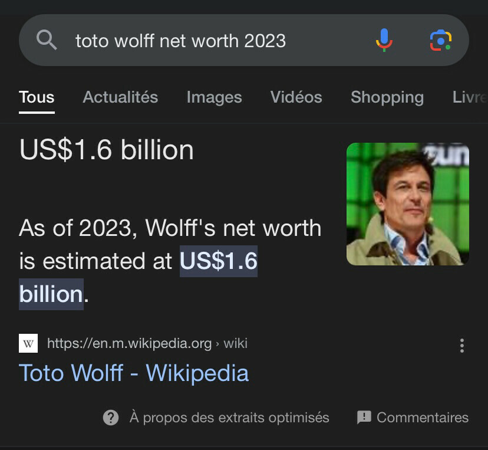
Task: Switch to the Images tab
Action: pyautogui.click(x=214, y=97)
